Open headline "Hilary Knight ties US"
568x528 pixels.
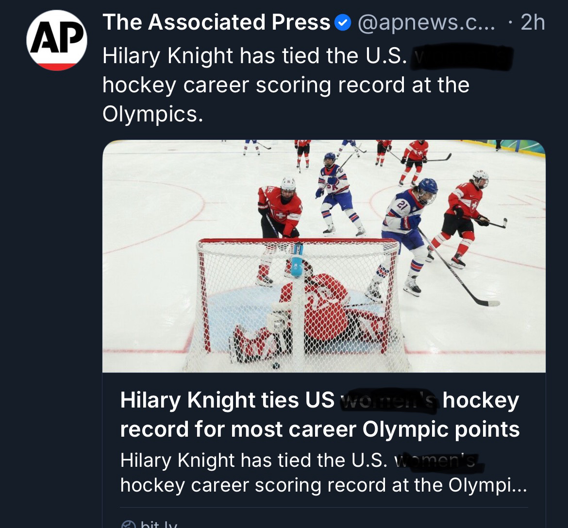(x=227, y=400)
